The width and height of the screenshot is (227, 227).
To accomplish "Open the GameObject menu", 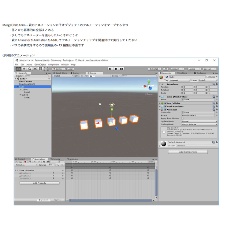I will pos(40,64).
